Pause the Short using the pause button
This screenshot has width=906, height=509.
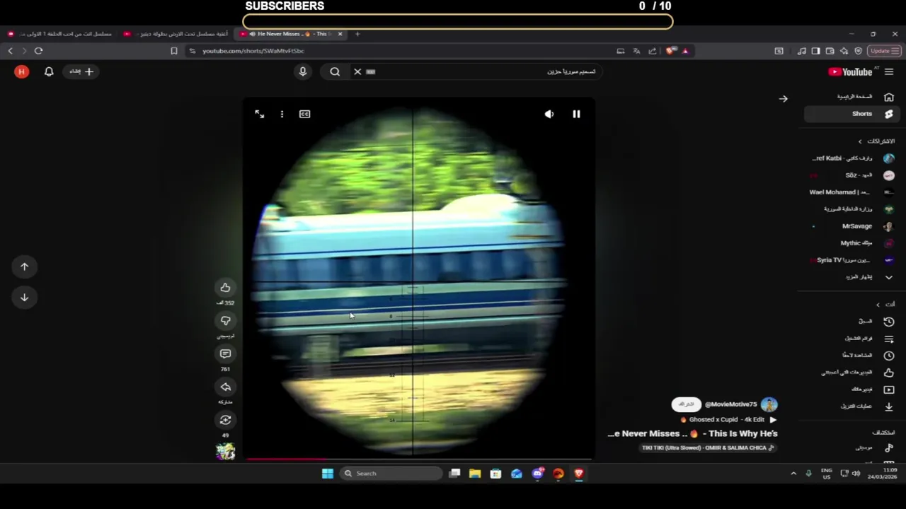click(576, 114)
